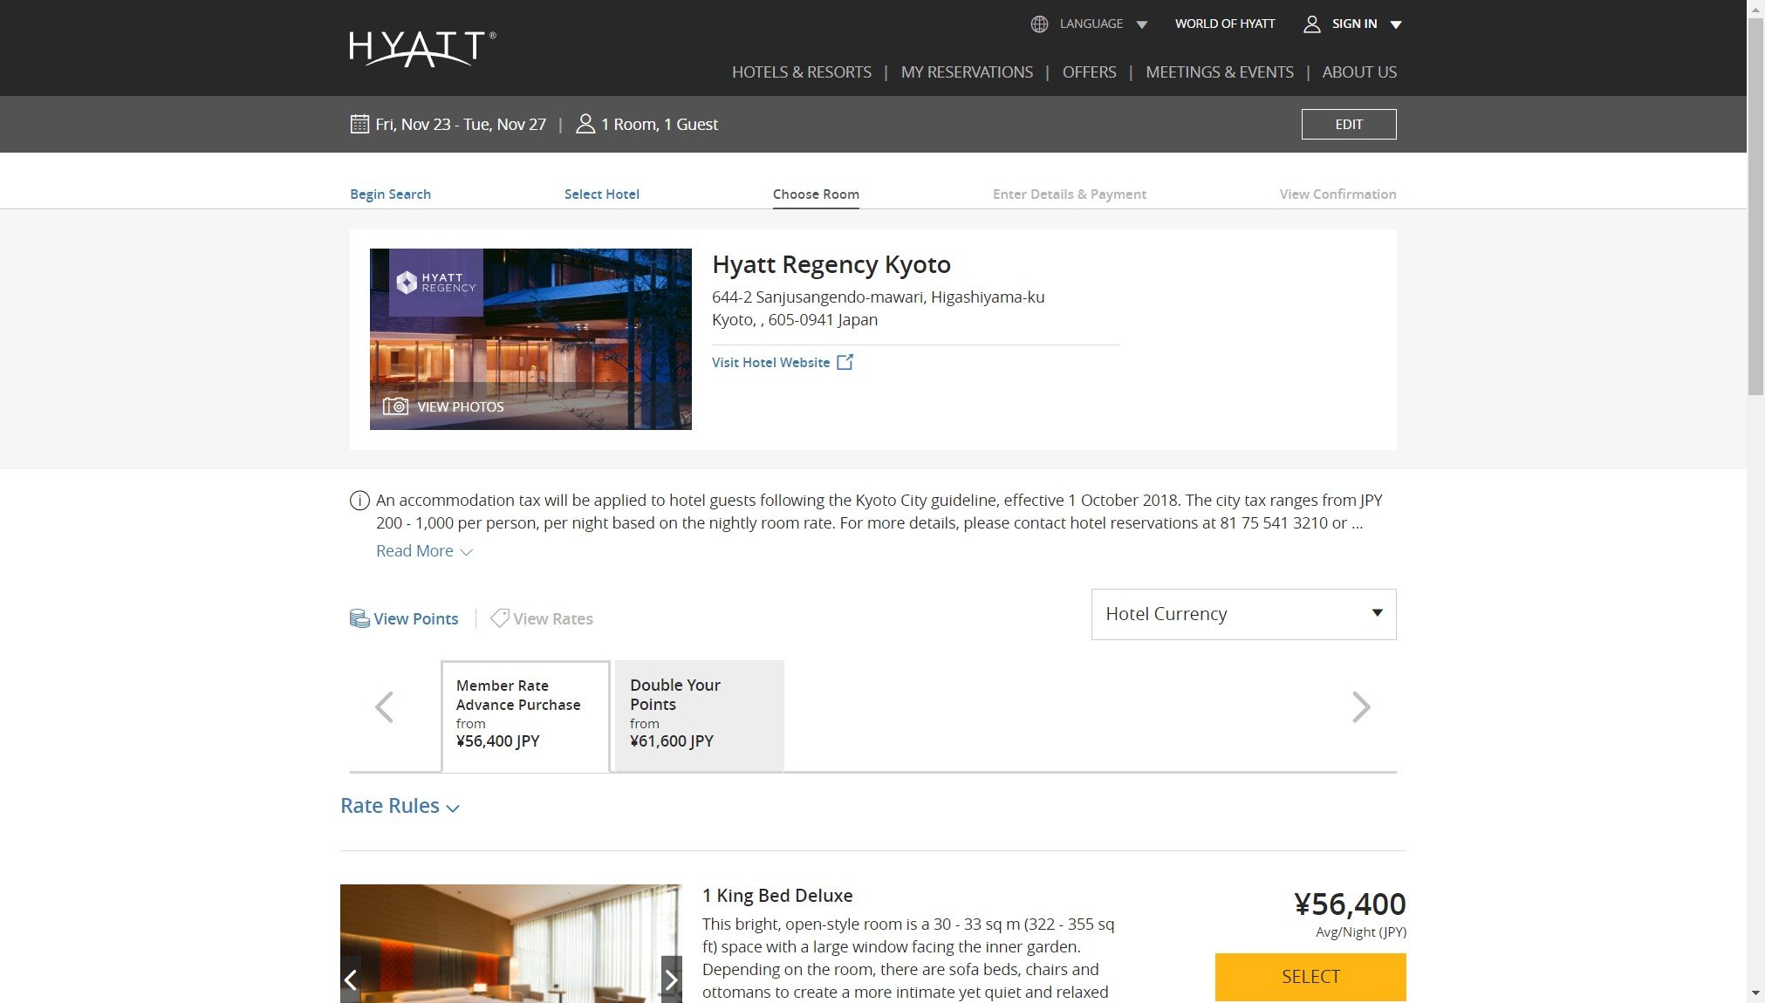
Task: Select Member Rate Advance Purchase tab
Action: tap(525, 716)
